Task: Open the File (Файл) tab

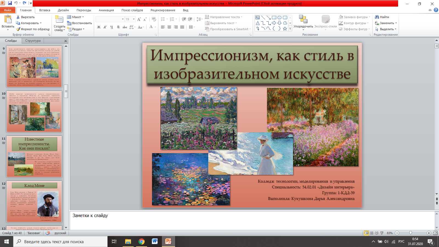Action: (8, 10)
